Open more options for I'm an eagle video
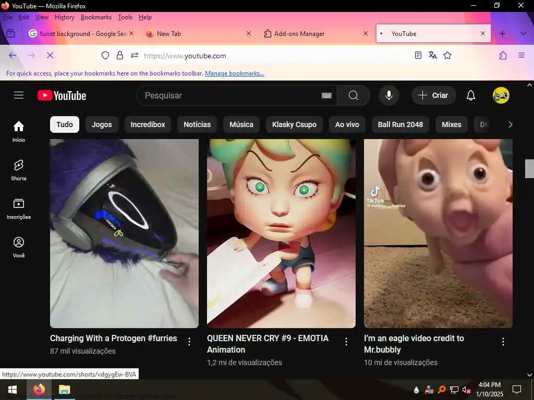Image resolution: width=534 pixels, height=400 pixels. click(x=503, y=342)
